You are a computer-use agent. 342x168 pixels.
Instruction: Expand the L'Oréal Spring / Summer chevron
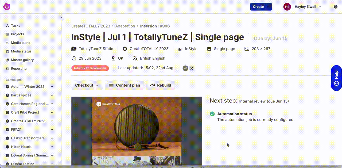(52, 155)
